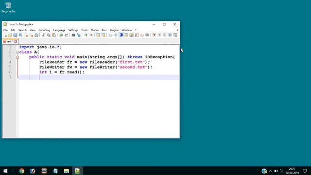Toggle the Document Map toolbar icon
Viewport: 311px width, 175px height.
coord(131,35)
